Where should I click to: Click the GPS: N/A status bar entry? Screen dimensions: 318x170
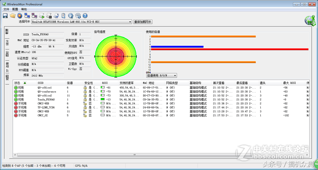click(81, 166)
